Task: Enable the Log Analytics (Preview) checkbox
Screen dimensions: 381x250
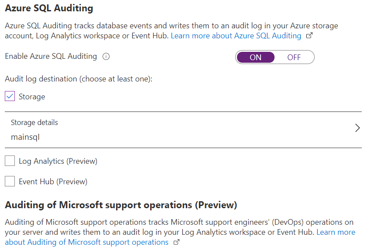Action: pyautogui.click(x=10, y=161)
